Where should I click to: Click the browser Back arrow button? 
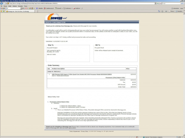tap(2, 4)
